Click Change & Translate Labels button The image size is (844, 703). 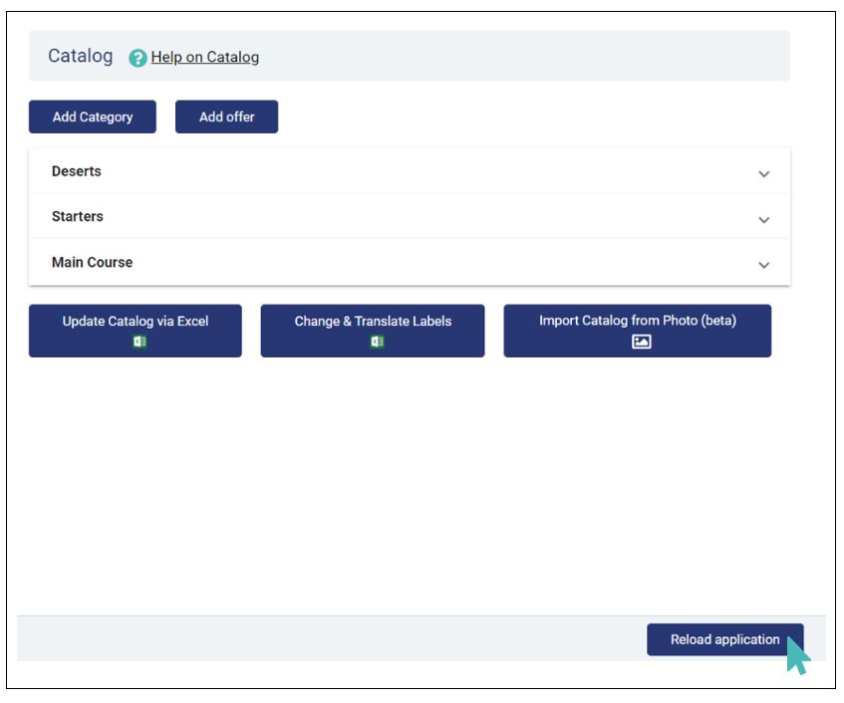373,331
